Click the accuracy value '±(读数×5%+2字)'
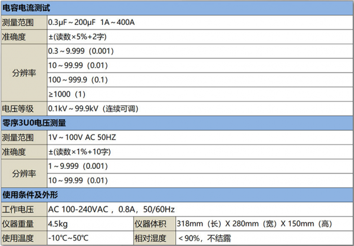This screenshot has height=246, width=354. pos(77,37)
